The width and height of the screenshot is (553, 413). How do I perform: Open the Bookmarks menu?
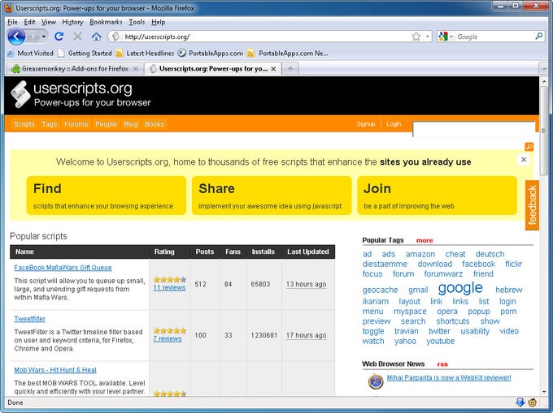(106, 22)
